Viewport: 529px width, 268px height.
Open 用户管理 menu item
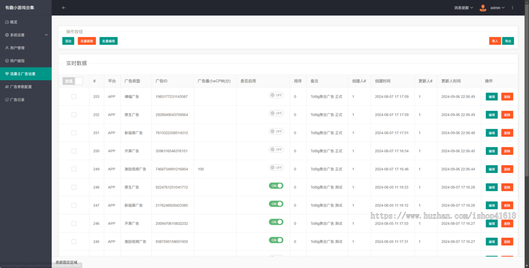(26, 48)
